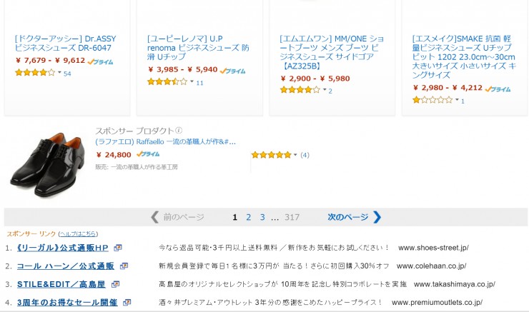This screenshot has height=312, width=529.
Task: Open Dr.ASSY DR-6047 business shoes listing
Action: pos(66,43)
